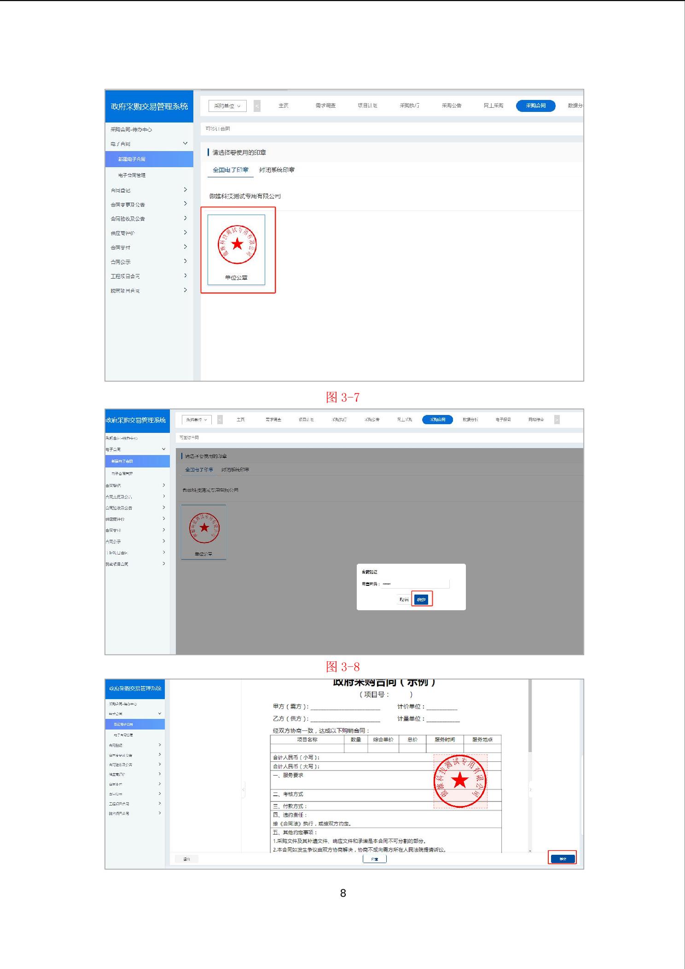This screenshot has width=685, height=969.
Task: Click 确定 in the password verification dialog
Action: point(421,599)
